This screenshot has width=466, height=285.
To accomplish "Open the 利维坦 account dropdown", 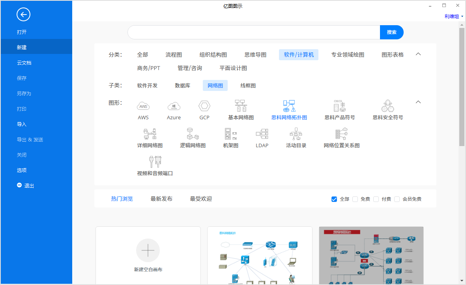I will point(454,17).
